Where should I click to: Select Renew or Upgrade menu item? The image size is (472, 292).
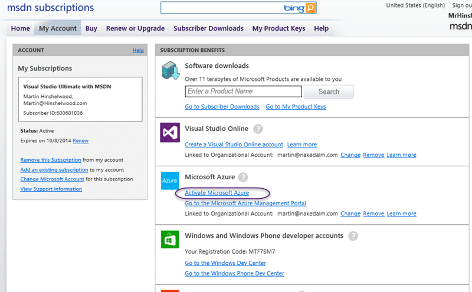click(135, 28)
